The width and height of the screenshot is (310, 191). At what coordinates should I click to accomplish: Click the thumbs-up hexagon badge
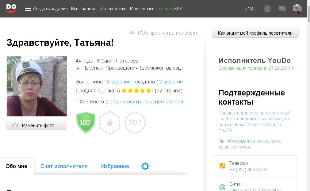coord(110,123)
